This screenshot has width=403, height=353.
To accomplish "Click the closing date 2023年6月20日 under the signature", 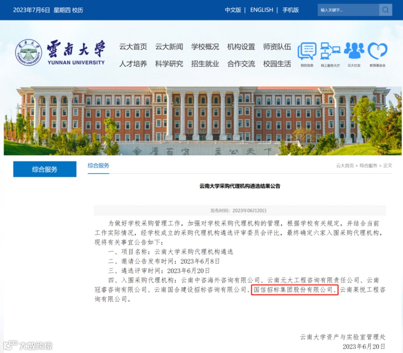I will (x=364, y=347).
